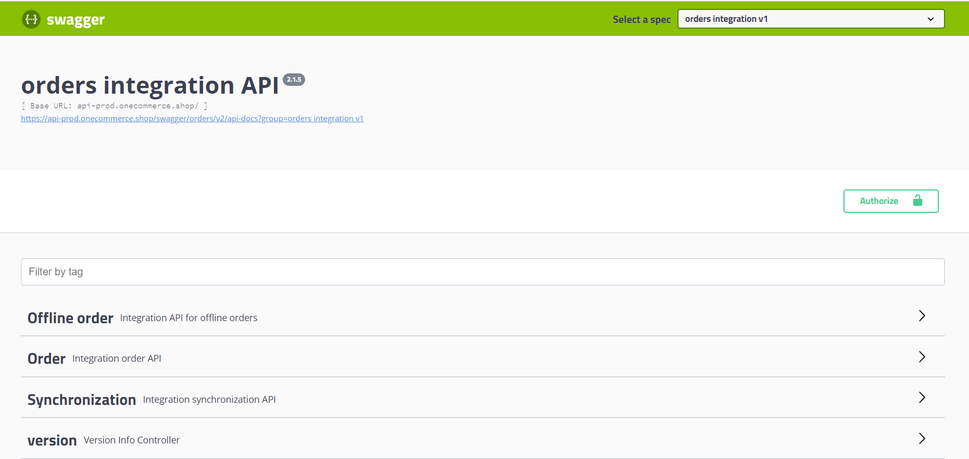Screen dimensions: 969x459
Task: Click the version tag title
Action: (x=52, y=440)
